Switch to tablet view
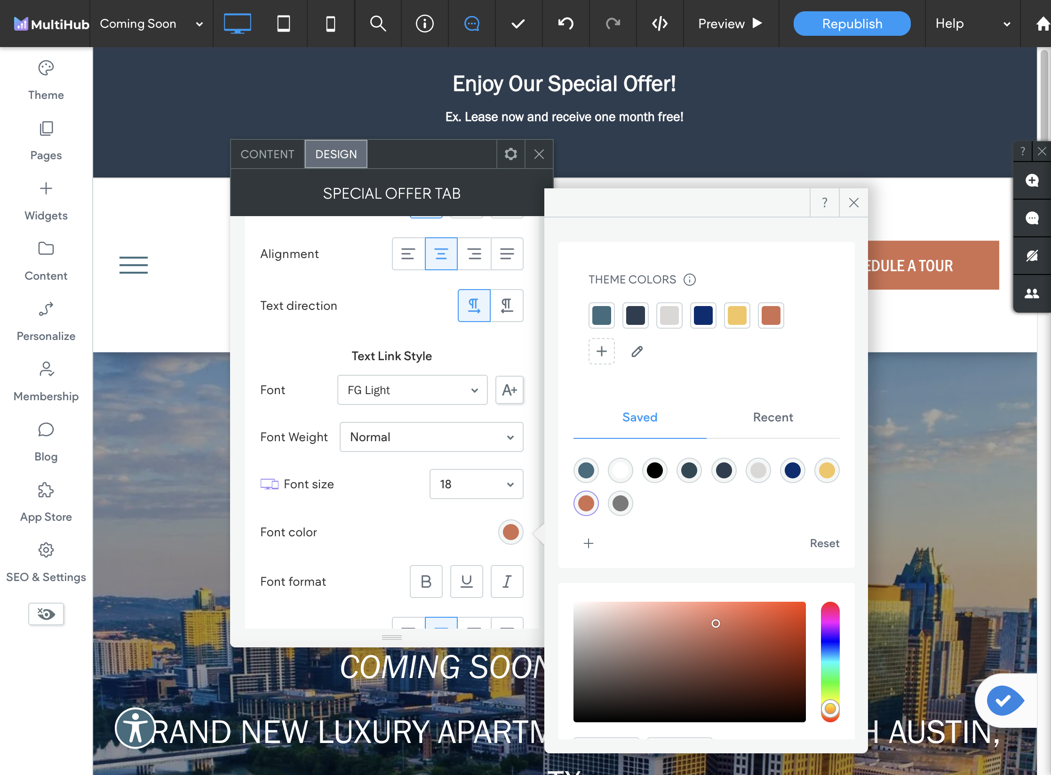The width and height of the screenshot is (1051, 775). 284,24
